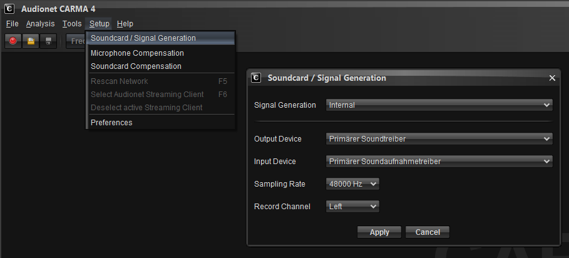This screenshot has width=569, height=258.
Task: Open the Output Device dropdown
Action: tap(439, 139)
